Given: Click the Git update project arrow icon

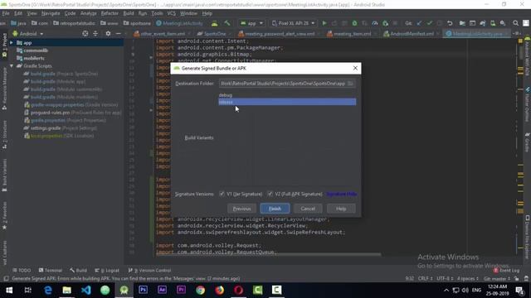Looking at the screenshot, I should pos(419,23).
